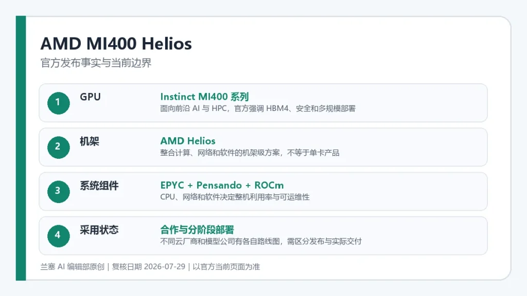The height and width of the screenshot is (296, 527).
Task: Click the '机架' row label
Action: pyautogui.click(x=90, y=141)
